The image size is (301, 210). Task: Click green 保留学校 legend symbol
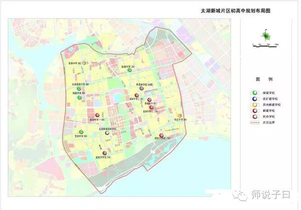255,92
